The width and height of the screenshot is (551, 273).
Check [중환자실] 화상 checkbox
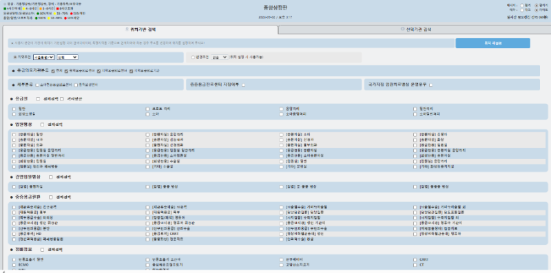tap(415, 140)
